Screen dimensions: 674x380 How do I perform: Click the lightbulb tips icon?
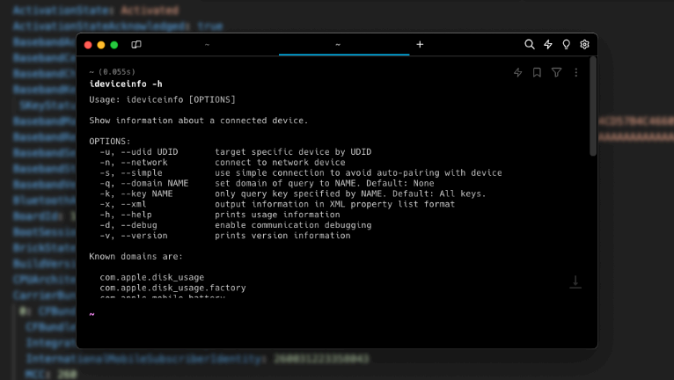pos(566,44)
